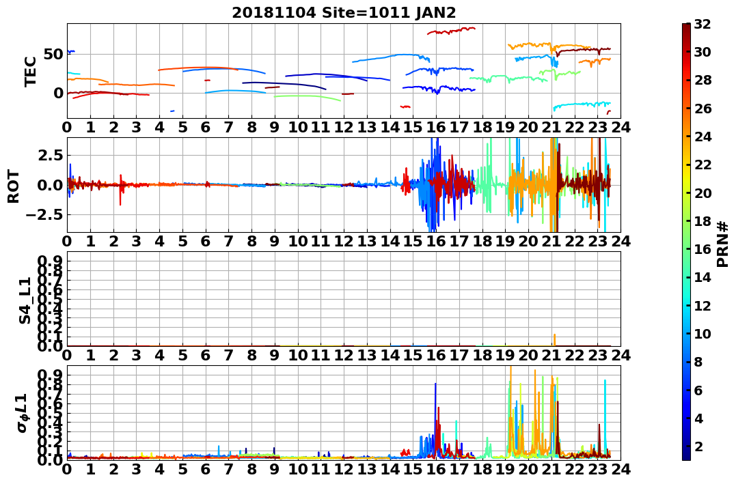Click the −2.5 tick on the ROT axis
The image size is (736, 484).
coord(44,215)
